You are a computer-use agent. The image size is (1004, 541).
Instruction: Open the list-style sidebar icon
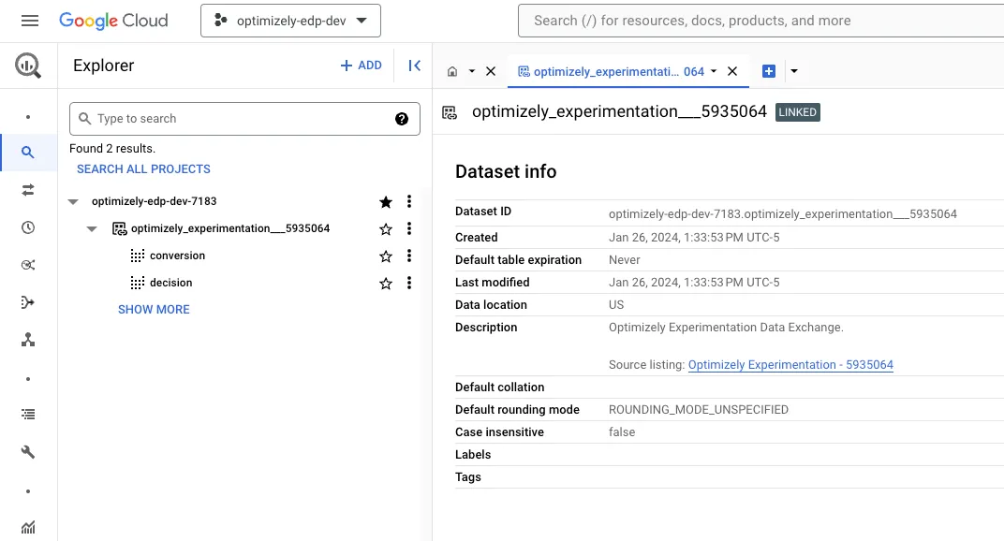27,415
